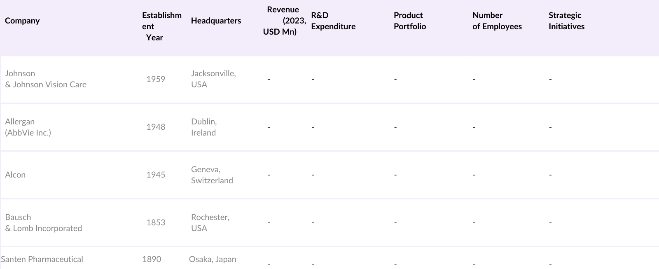The height and width of the screenshot is (269, 659).
Task: Click the Product Portfolio column header
Action: pos(409,21)
